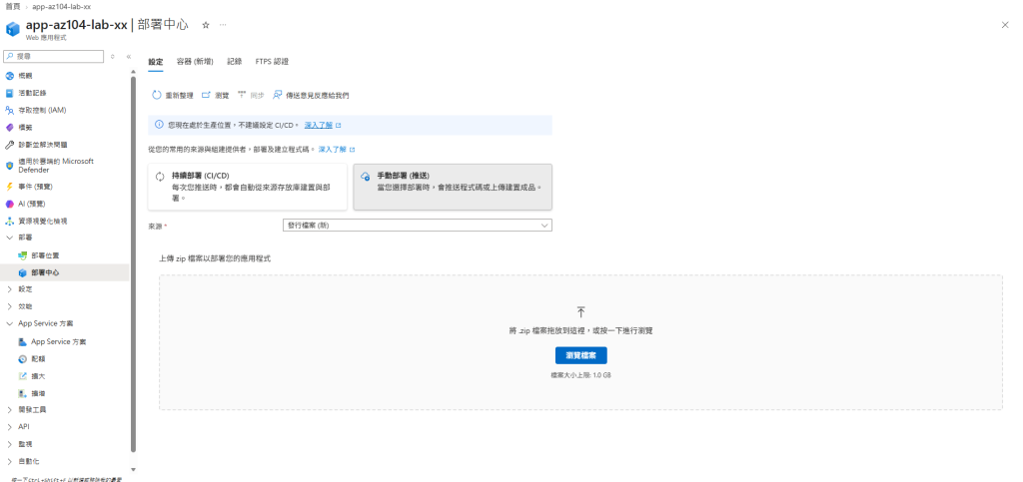Switch to the FTPS 認證 tab
This screenshot has height=482, width=1023.
click(x=272, y=62)
